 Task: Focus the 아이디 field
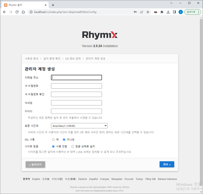77,111
